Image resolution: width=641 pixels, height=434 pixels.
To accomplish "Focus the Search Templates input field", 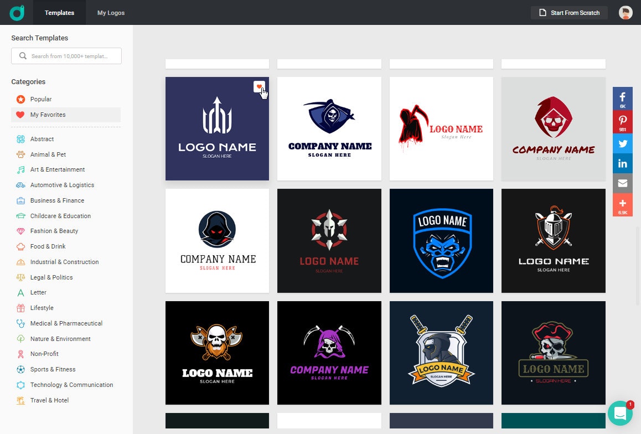I will click(x=66, y=56).
